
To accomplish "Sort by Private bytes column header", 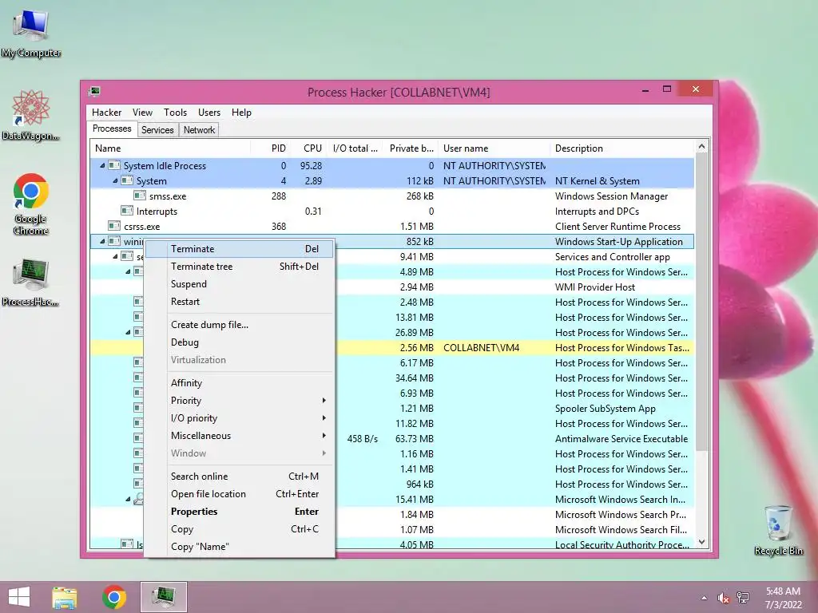I will point(411,148).
